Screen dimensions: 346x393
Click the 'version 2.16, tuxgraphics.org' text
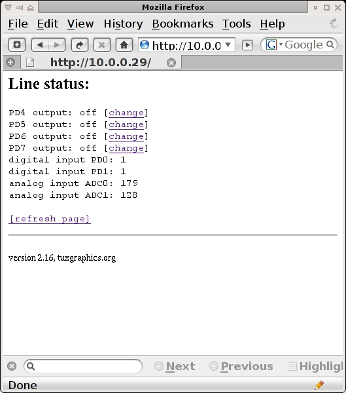pyautogui.click(x=62, y=258)
